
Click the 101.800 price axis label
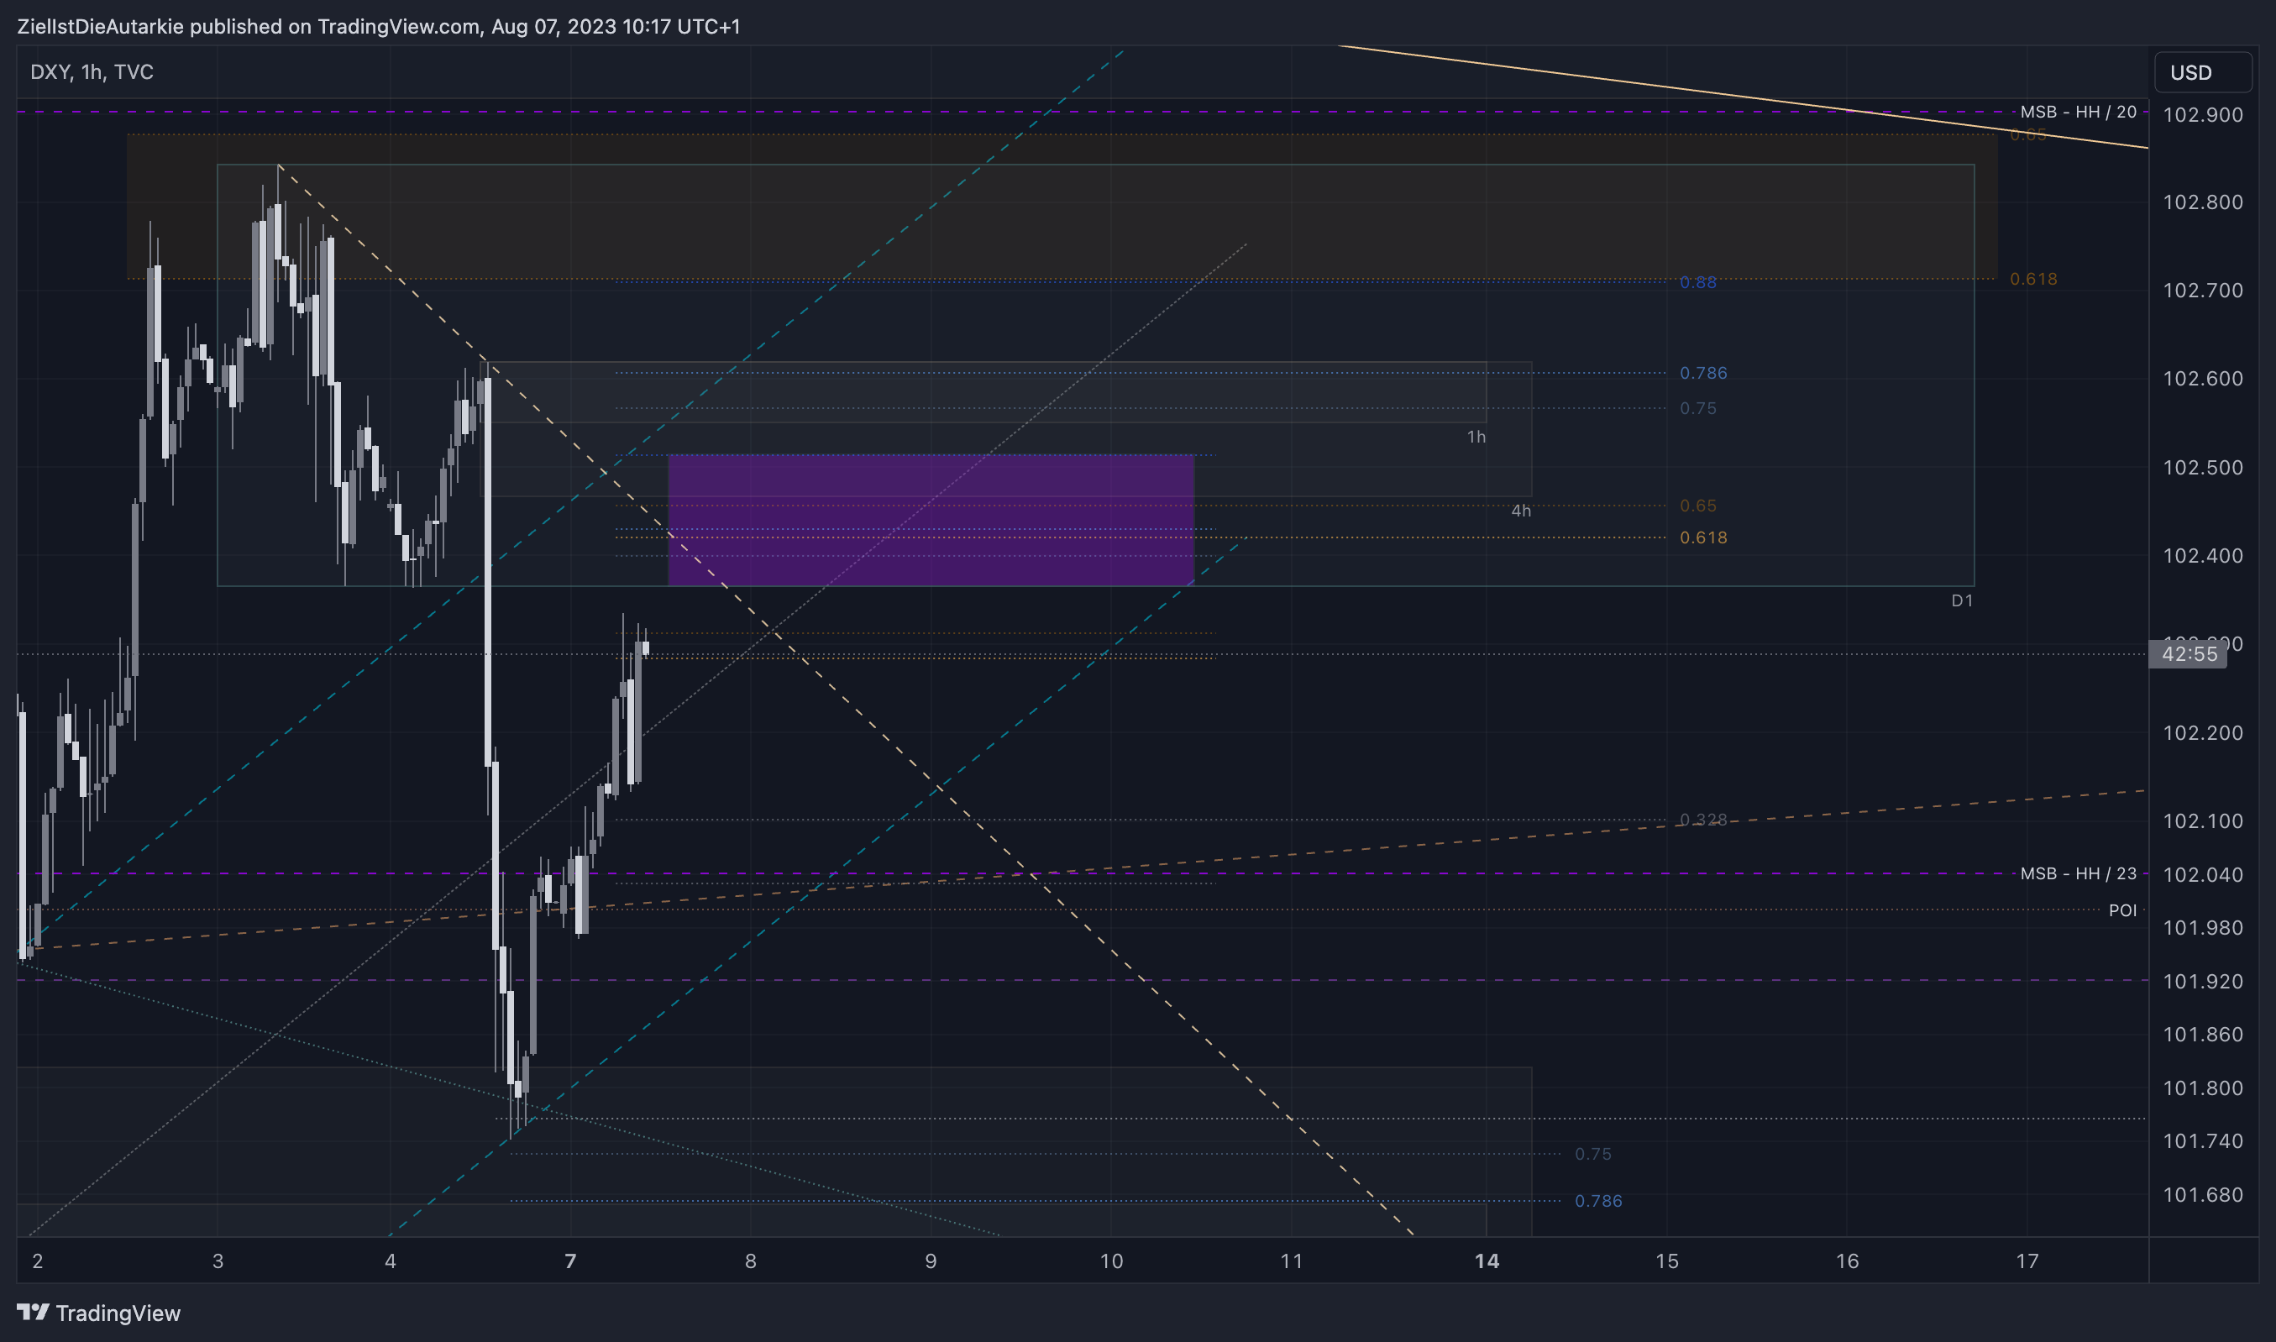click(x=2202, y=1088)
